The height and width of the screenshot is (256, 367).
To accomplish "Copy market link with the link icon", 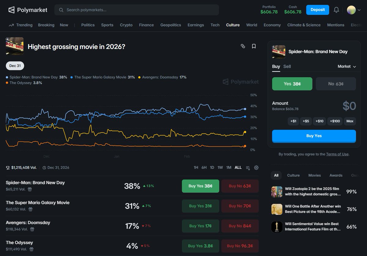I will click(x=243, y=46).
